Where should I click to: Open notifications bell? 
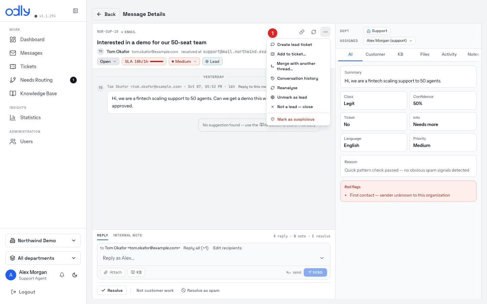[x=62, y=275]
